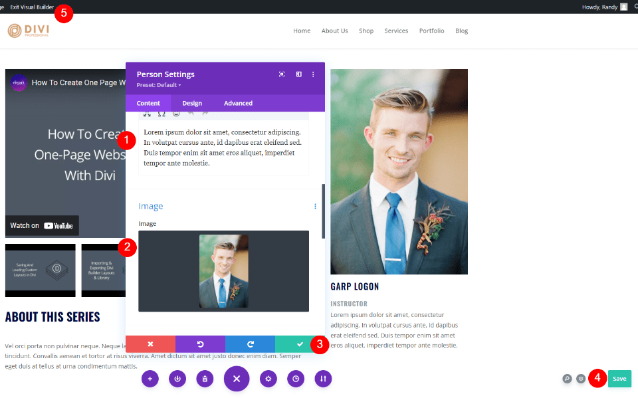Close the builder toolbar with the large purple X
This screenshot has width=638, height=398.
(x=237, y=379)
